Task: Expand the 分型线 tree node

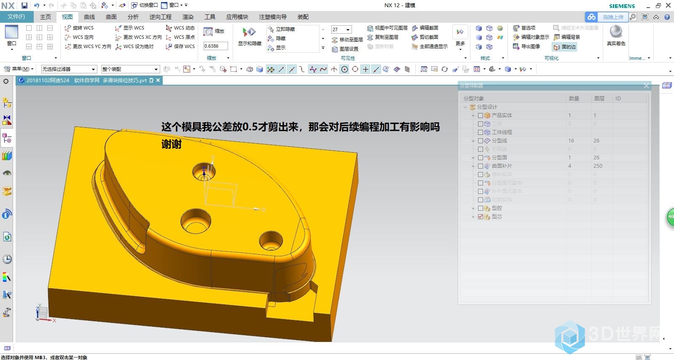Action: (473, 141)
